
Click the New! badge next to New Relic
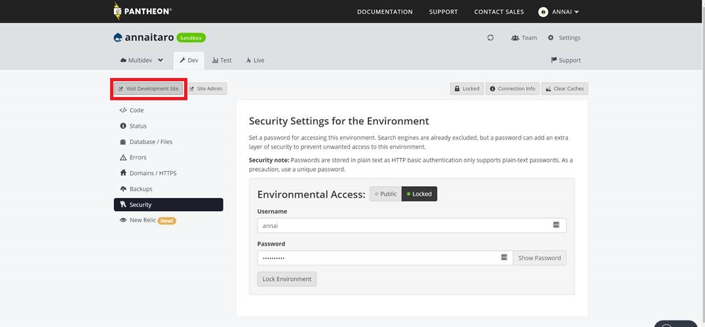(167, 220)
